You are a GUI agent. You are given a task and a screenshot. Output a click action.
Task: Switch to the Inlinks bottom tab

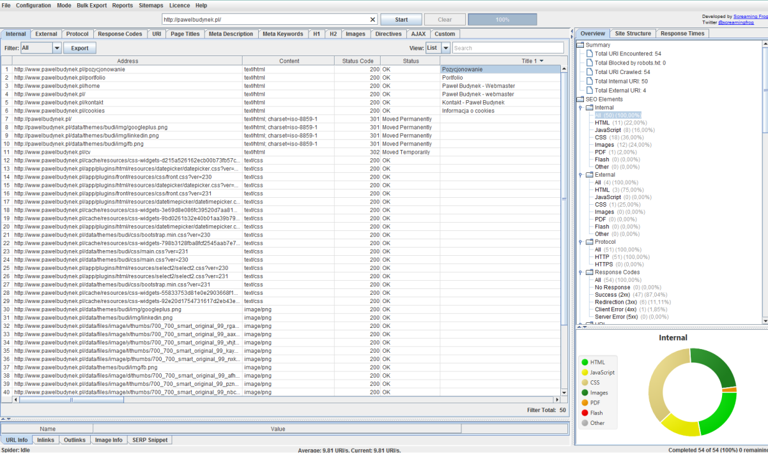pyautogui.click(x=45, y=440)
